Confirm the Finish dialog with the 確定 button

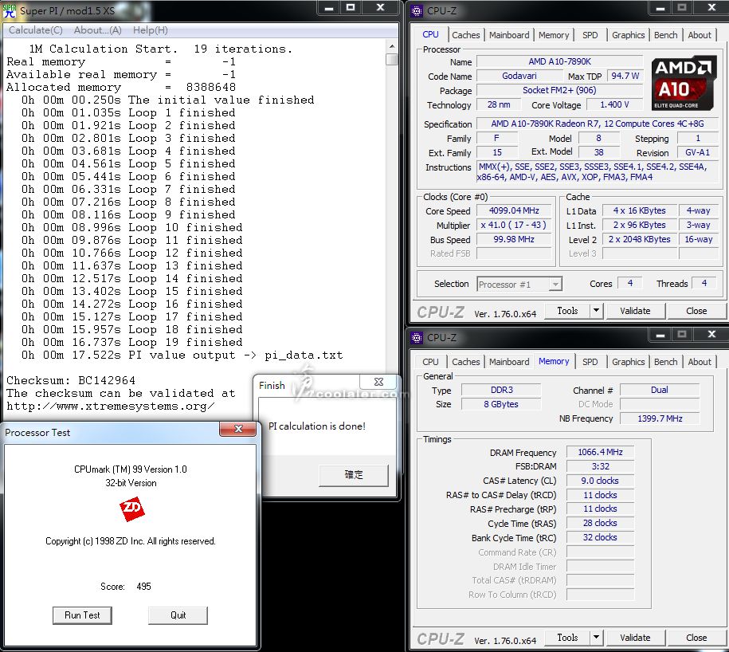354,475
